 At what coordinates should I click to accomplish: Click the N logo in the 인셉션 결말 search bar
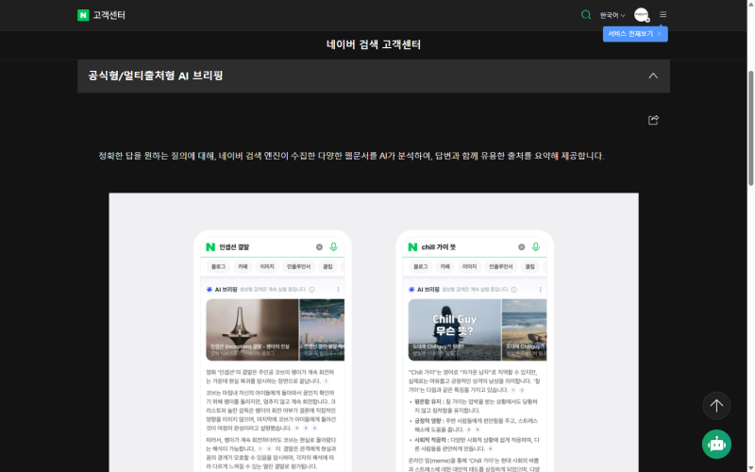pyautogui.click(x=210, y=247)
